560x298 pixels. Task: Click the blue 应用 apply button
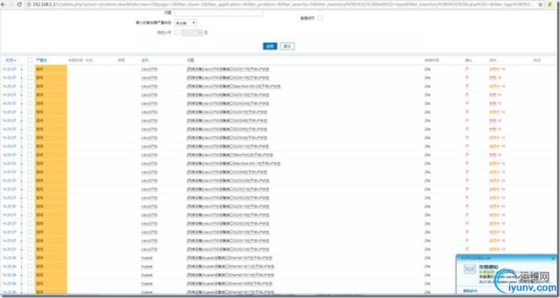click(270, 46)
